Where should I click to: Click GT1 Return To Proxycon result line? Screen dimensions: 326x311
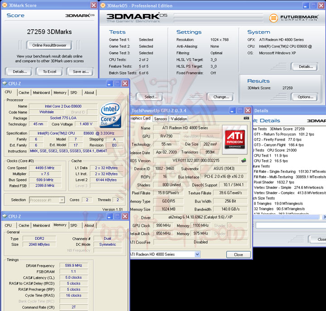(284, 134)
